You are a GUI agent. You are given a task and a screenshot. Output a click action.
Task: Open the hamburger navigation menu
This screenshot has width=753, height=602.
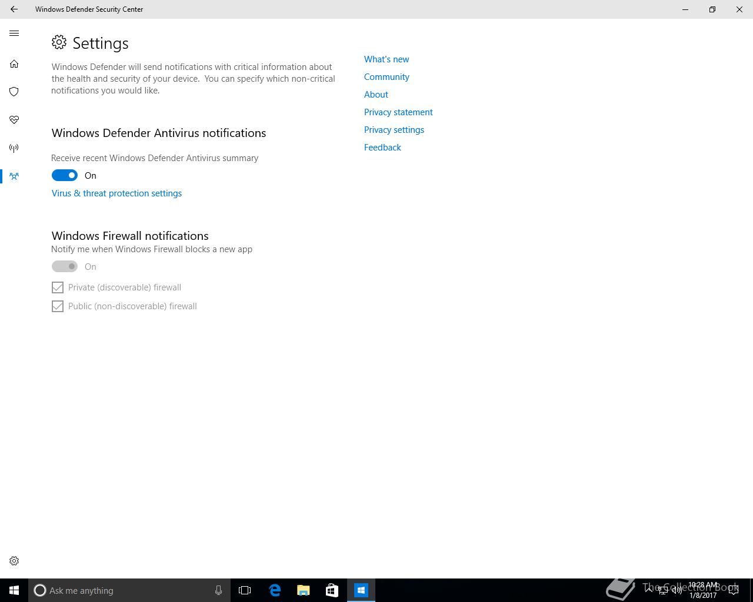point(14,34)
